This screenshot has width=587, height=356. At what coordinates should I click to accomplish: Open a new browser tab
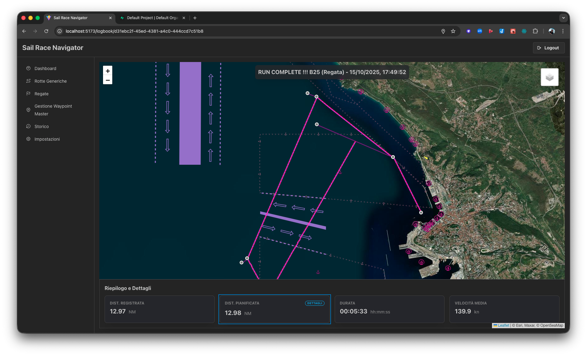coord(195,18)
